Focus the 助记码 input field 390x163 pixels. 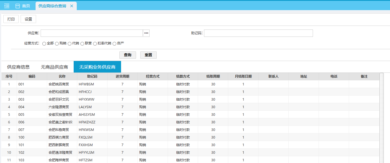point(258,33)
